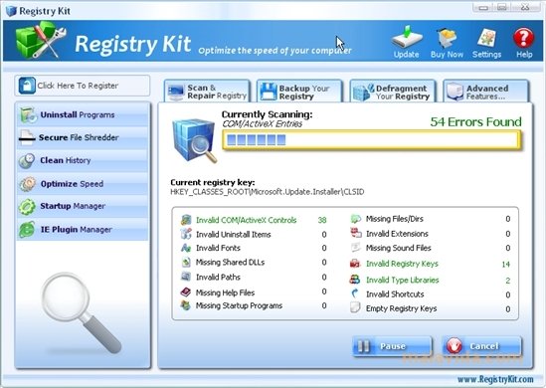The height and width of the screenshot is (388, 546).
Task: Click Here To Register button
Action: tap(83, 86)
